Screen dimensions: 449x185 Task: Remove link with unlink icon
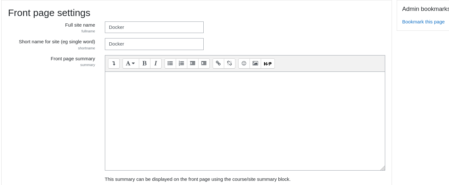click(x=230, y=63)
